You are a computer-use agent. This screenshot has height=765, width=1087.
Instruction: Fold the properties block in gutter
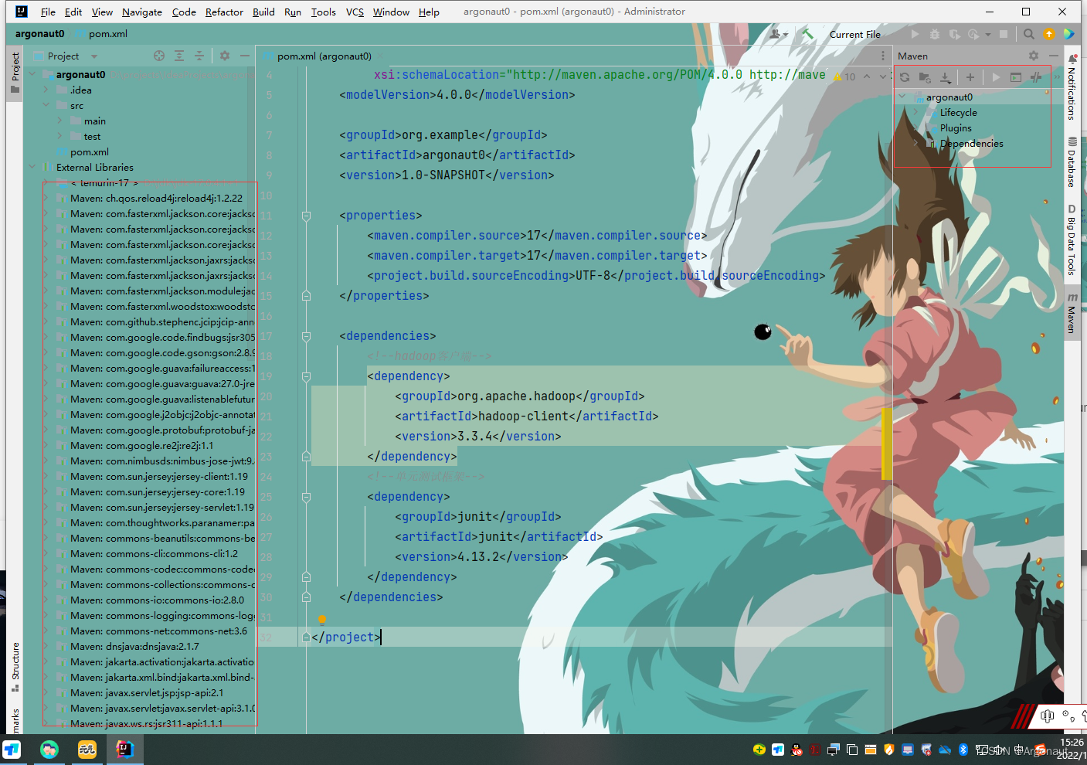click(306, 216)
